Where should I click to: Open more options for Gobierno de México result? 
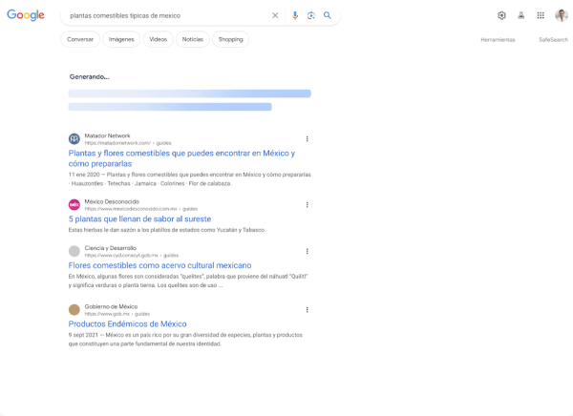(307, 309)
